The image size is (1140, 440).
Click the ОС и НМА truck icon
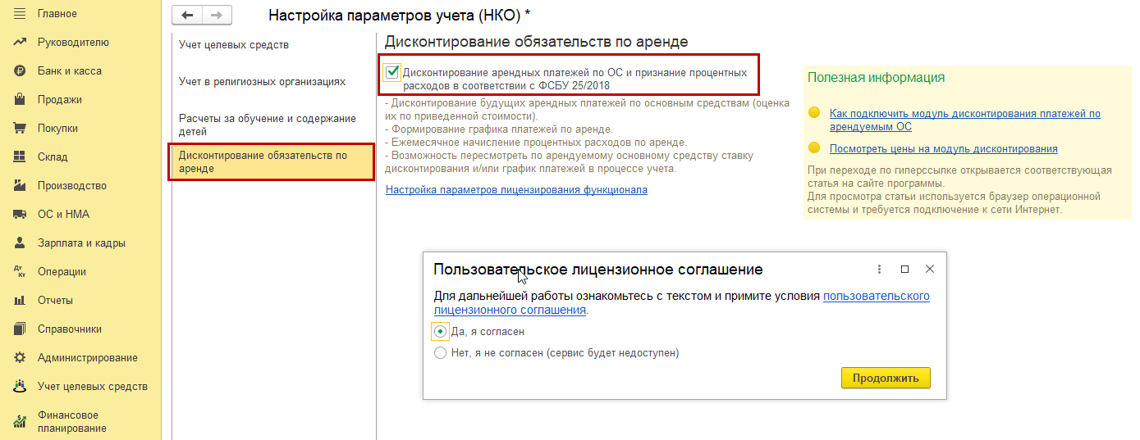pos(20,215)
